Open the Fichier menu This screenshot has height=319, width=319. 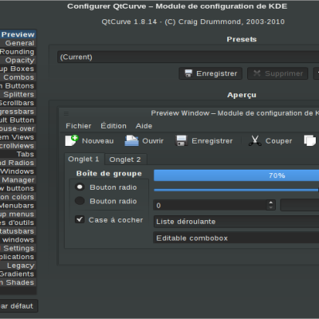tap(78, 126)
